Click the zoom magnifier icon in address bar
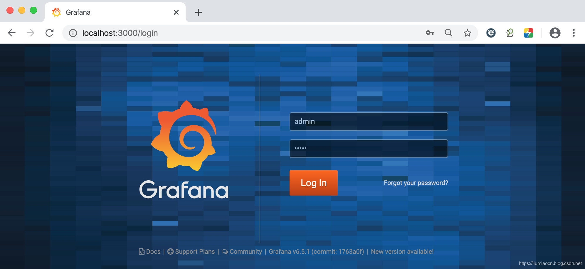Image resolution: width=585 pixels, height=269 pixels. pyautogui.click(x=448, y=33)
